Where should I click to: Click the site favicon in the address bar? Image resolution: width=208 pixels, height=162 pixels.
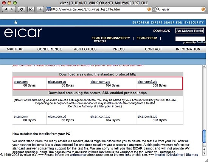click(x=48, y=9)
